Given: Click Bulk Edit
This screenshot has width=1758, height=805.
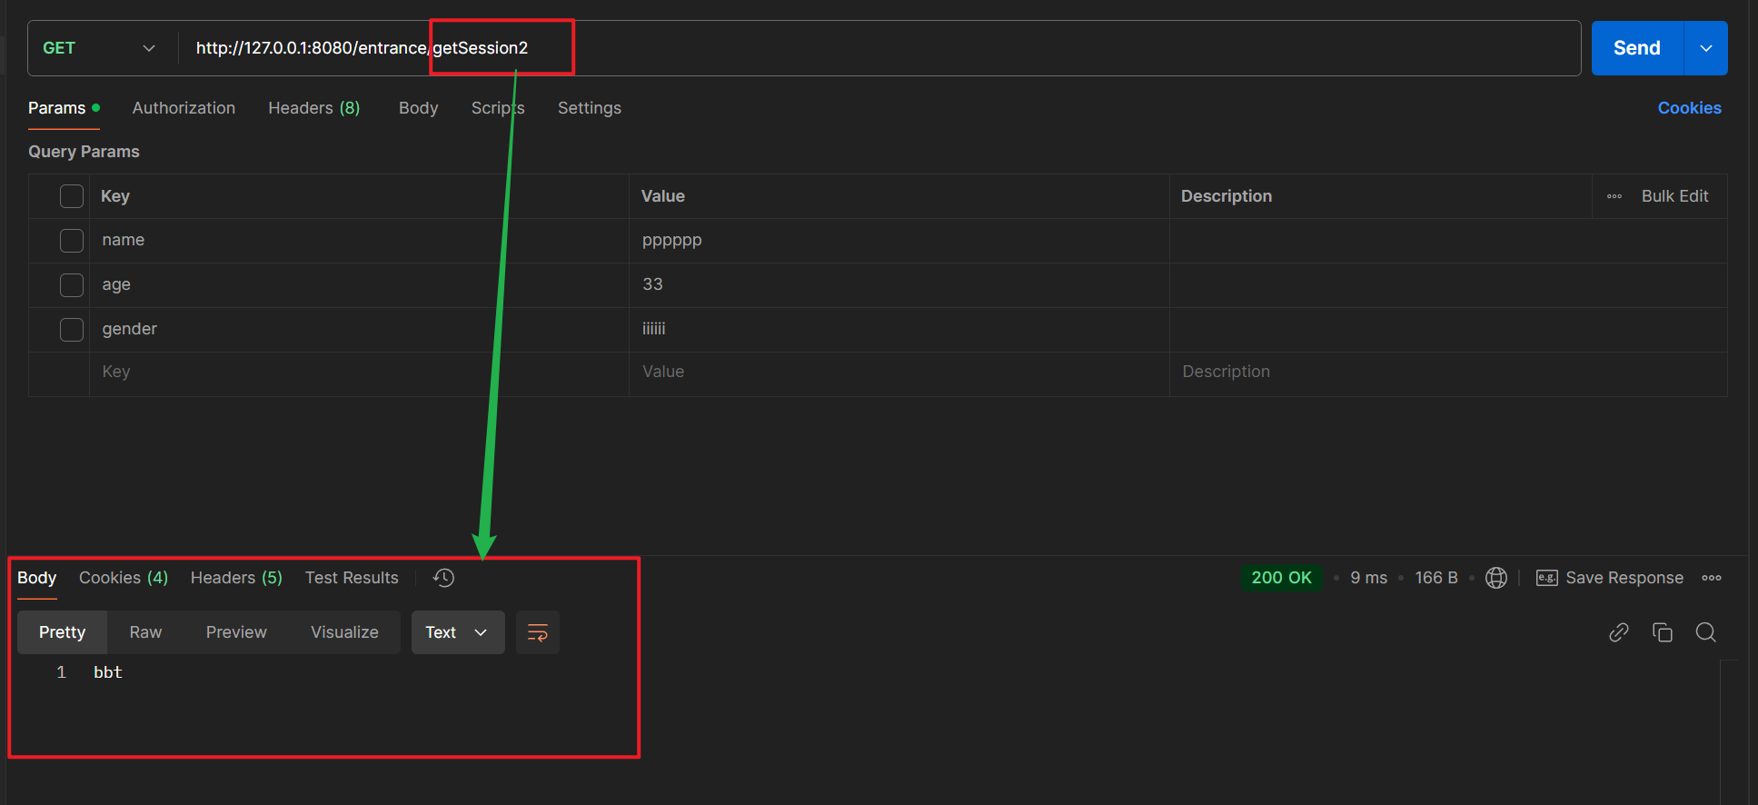Looking at the screenshot, I should pyautogui.click(x=1674, y=196).
